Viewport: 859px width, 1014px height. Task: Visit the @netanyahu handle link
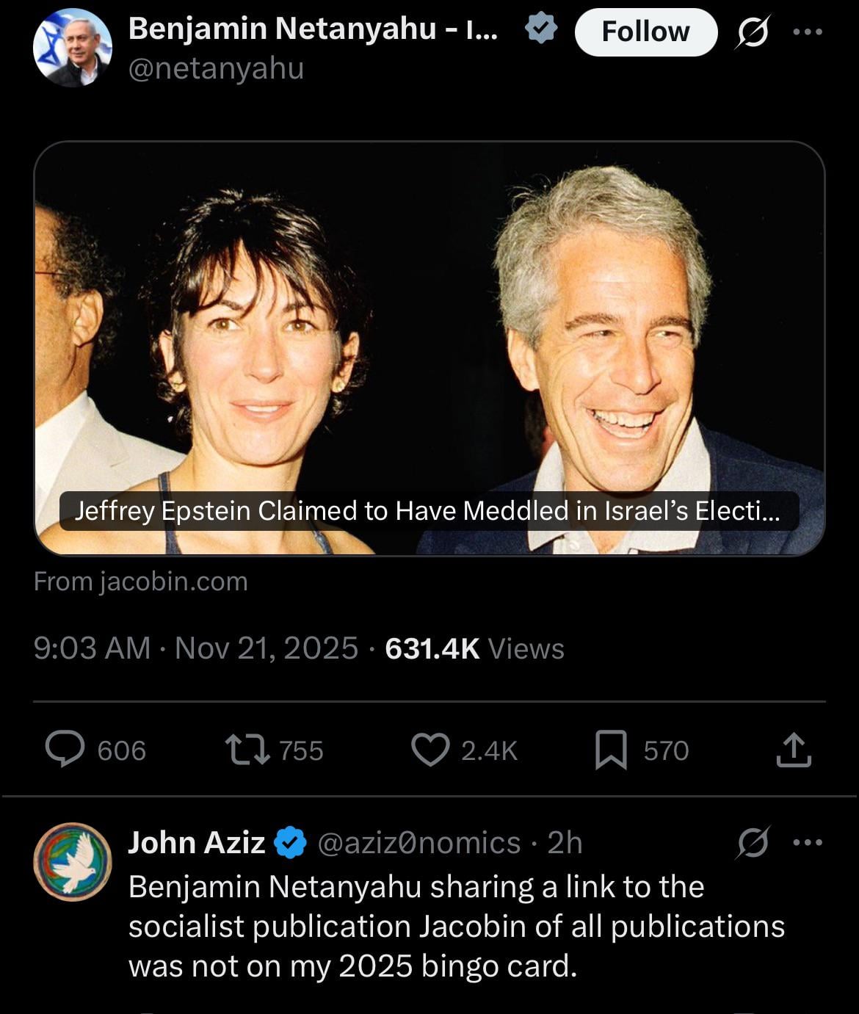point(216,69)
